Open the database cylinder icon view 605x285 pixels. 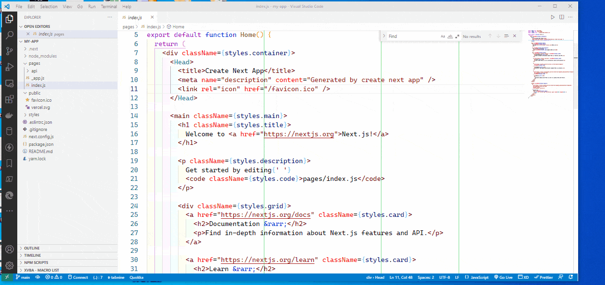[9, 131]
